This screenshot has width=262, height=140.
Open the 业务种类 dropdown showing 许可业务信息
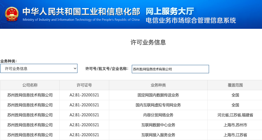(39, 68)
